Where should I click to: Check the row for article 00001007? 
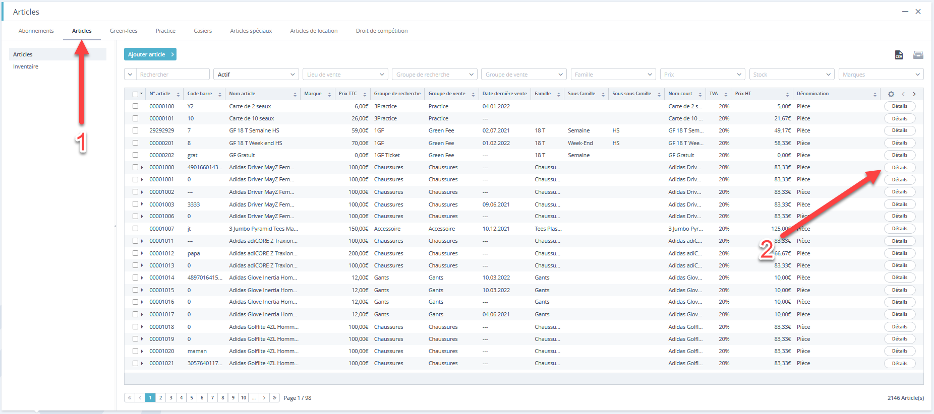point(135,229)
